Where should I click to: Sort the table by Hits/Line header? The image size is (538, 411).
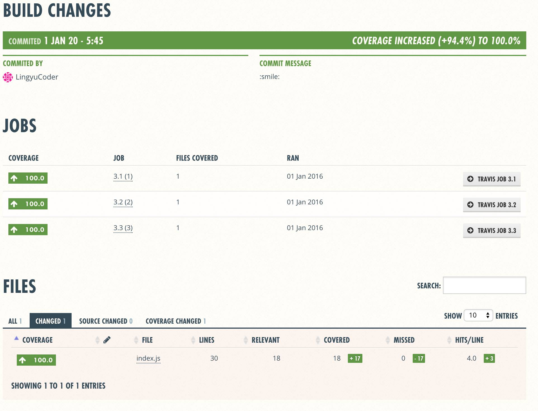(469, 340)
